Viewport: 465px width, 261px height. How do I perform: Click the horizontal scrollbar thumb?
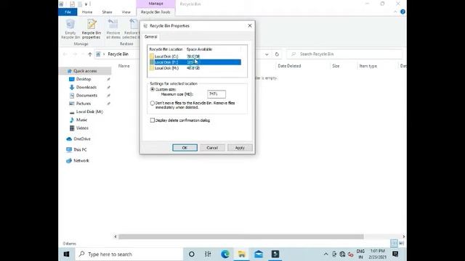click(241, 237)
